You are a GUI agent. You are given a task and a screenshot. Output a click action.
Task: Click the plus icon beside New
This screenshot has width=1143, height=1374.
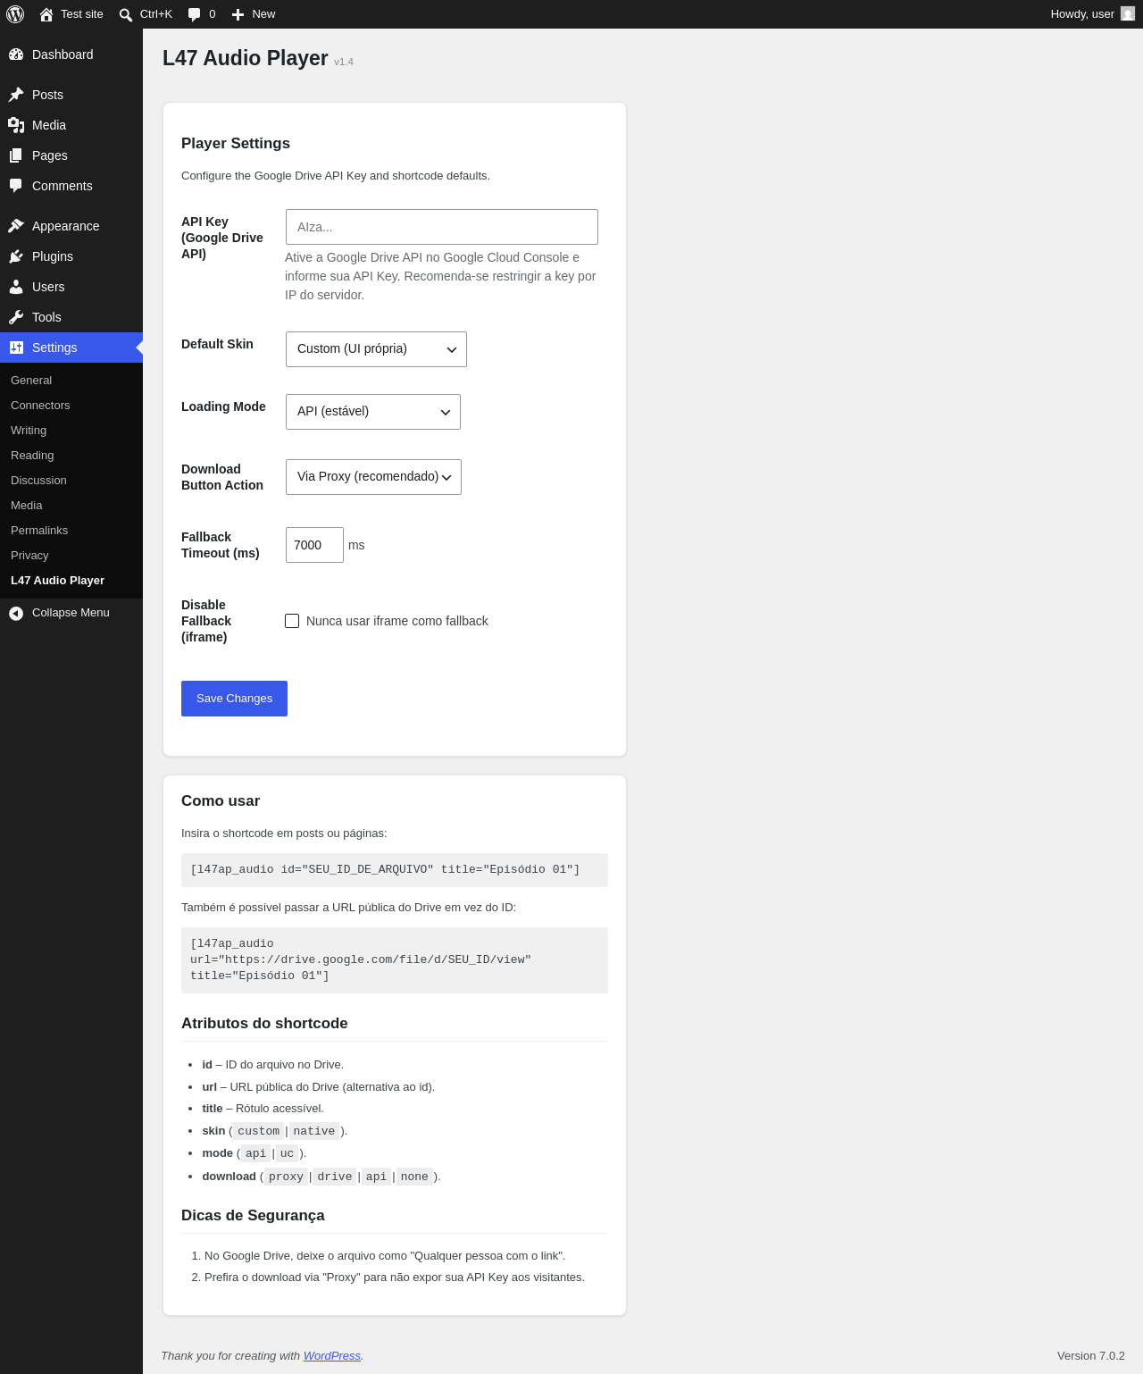coord(238,14)
